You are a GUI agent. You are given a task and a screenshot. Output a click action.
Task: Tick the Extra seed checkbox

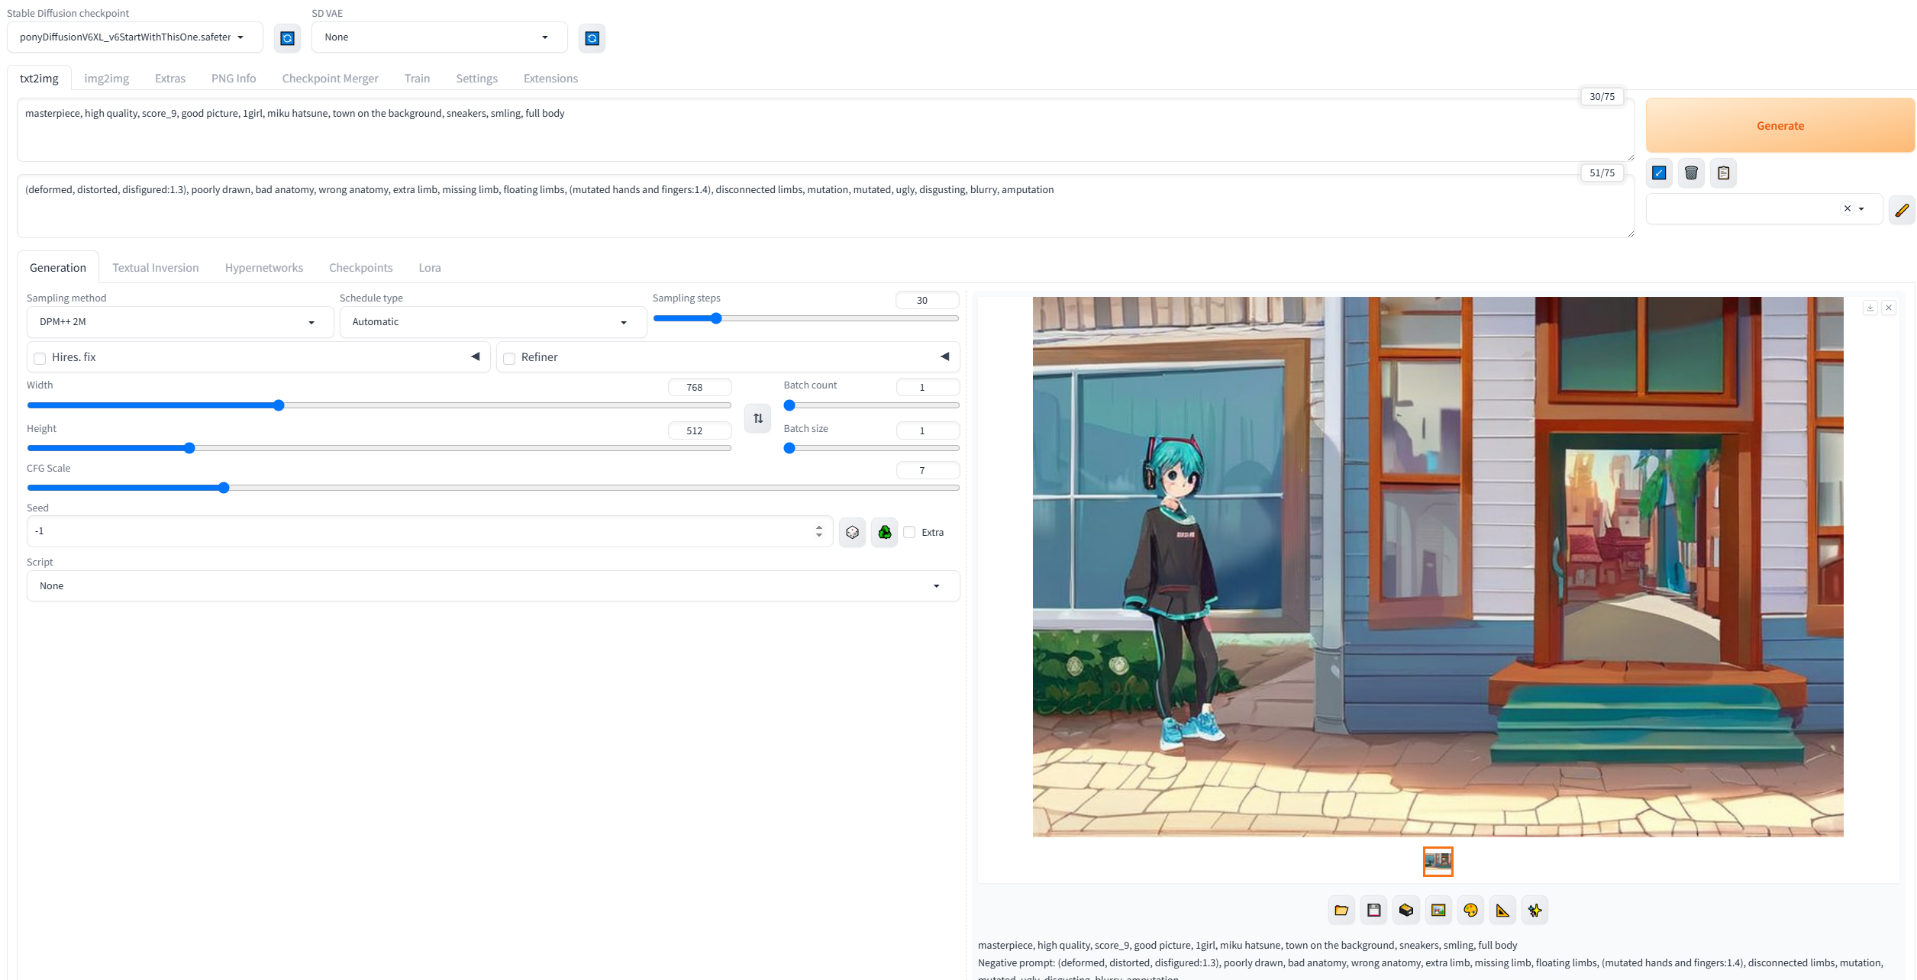click(909, 532)
